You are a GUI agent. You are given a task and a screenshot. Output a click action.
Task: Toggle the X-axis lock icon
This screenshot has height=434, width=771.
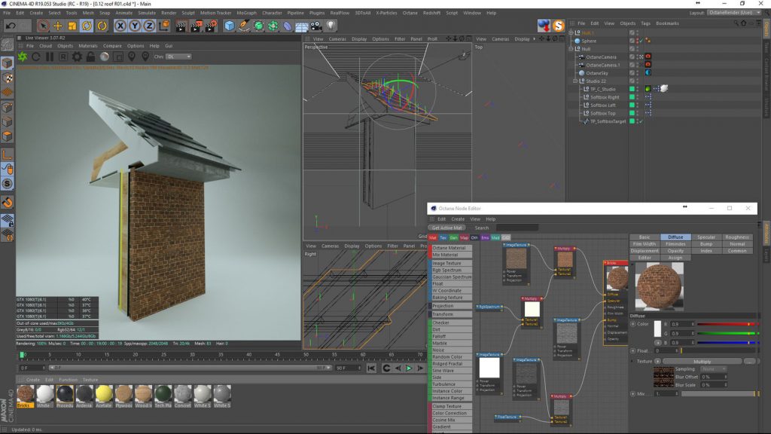[x=120, y=26]
